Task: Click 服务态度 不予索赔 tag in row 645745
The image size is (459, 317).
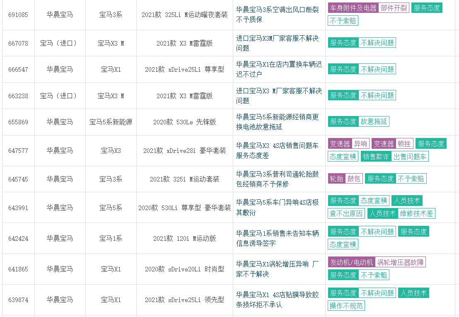Action: 396,179
